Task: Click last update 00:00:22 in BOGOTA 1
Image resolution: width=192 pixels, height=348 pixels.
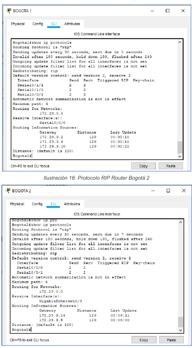Action: pyautogui.click(x=120, y=146)
